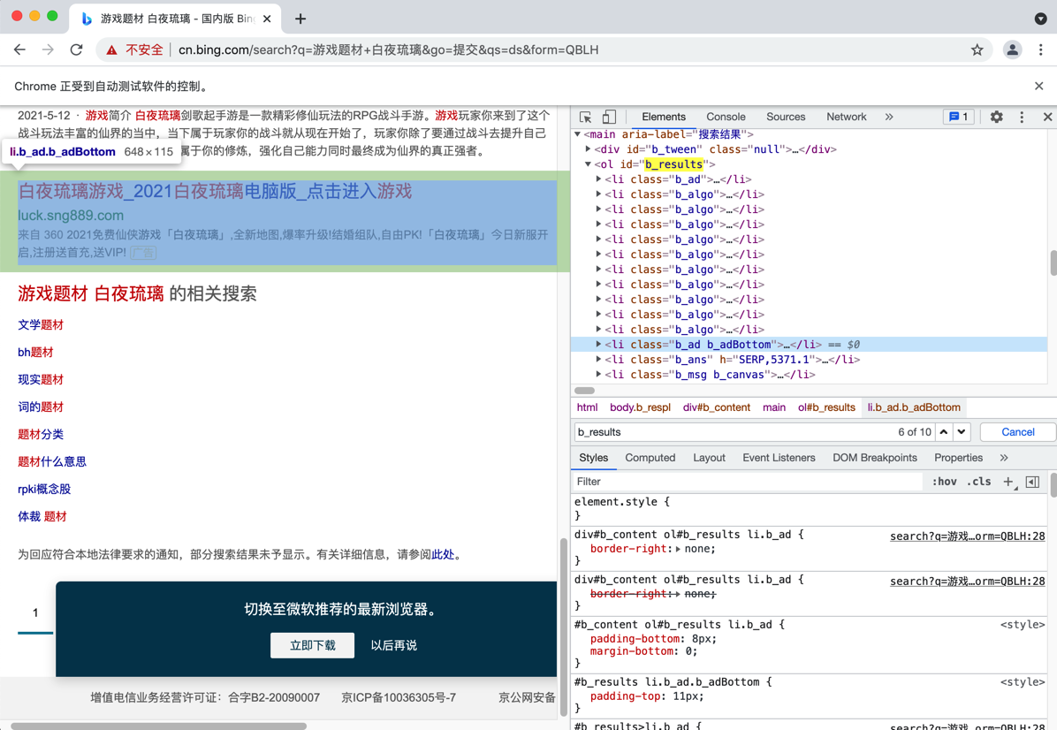
Task: Open related search rpki概念股
Action: point(44,490)
